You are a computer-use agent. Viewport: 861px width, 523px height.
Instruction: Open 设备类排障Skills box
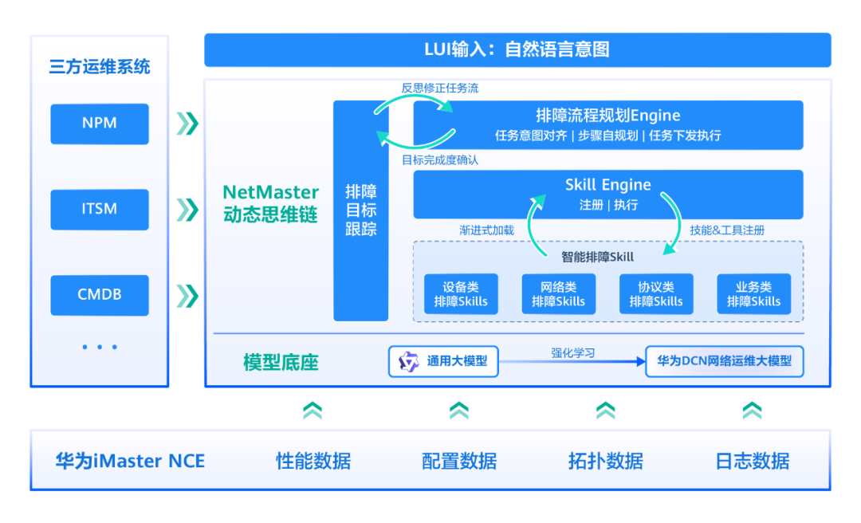(461, 294)
